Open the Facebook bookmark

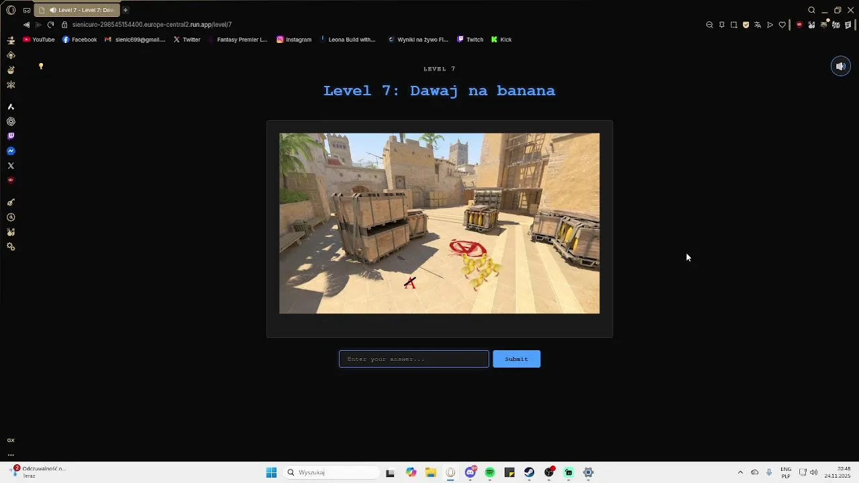click(x=79, y=40)
